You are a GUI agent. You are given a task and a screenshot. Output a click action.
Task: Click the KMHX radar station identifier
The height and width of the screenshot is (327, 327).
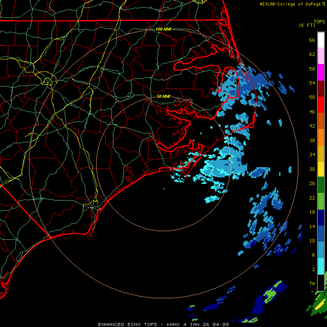pyautogui.click(x=174, y=324)
